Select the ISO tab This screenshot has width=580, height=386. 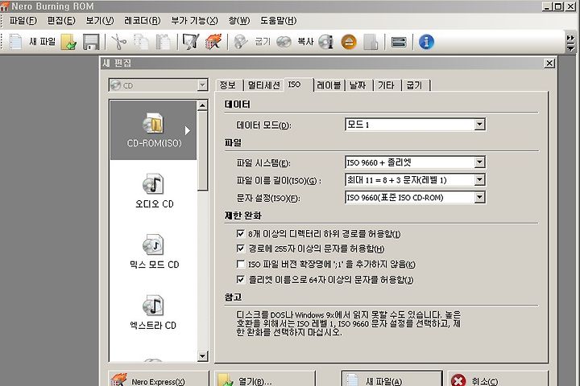tap(299, 84)
